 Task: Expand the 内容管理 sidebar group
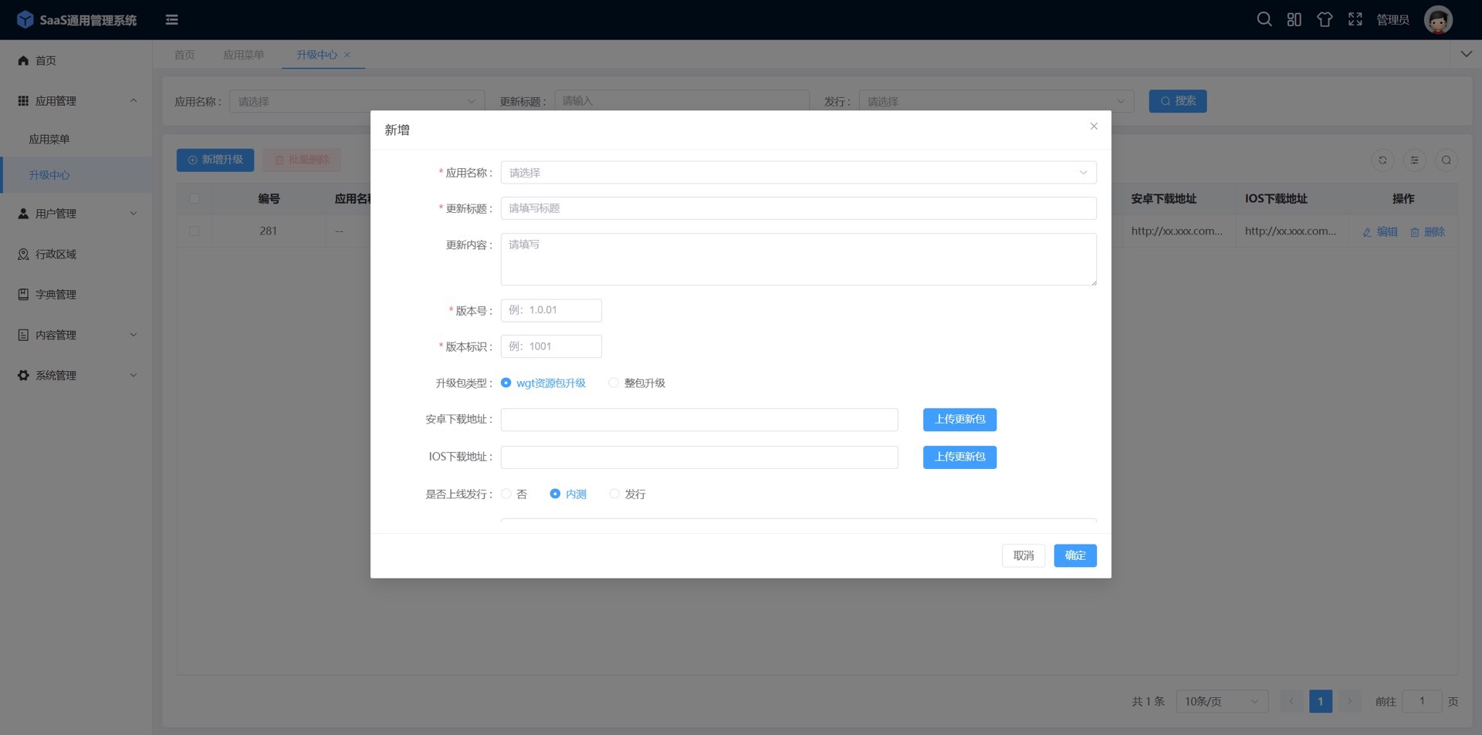[x=134, y=335]
